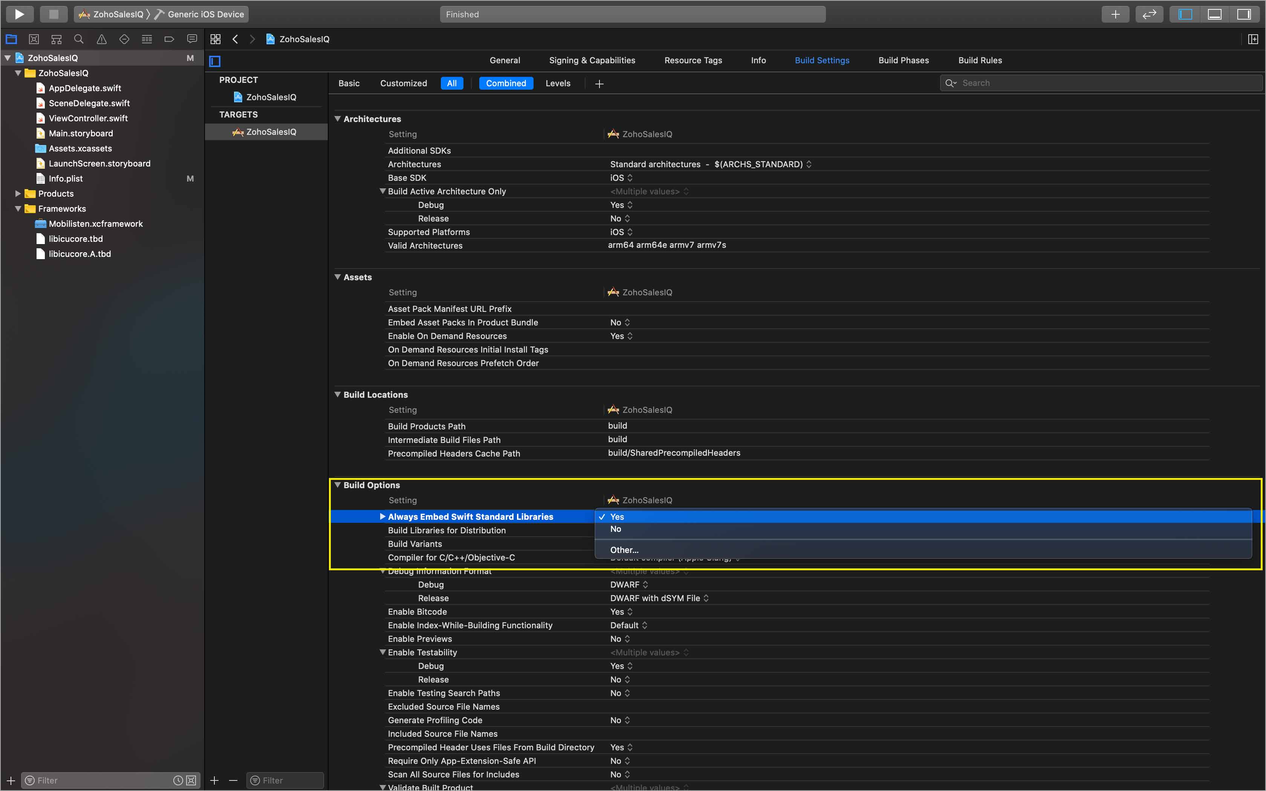Choose Other... in the dropdown menu

point(924,550)
